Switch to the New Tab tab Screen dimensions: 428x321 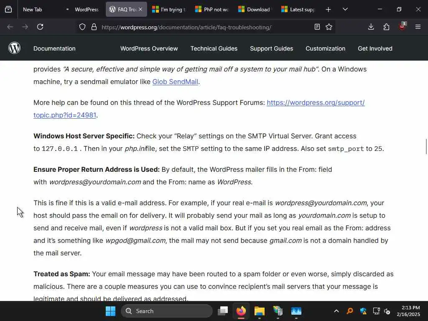(39, 9)
